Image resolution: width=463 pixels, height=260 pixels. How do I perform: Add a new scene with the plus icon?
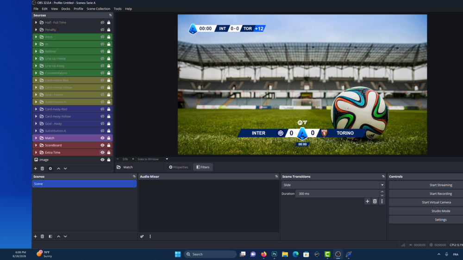click(36, 236)
